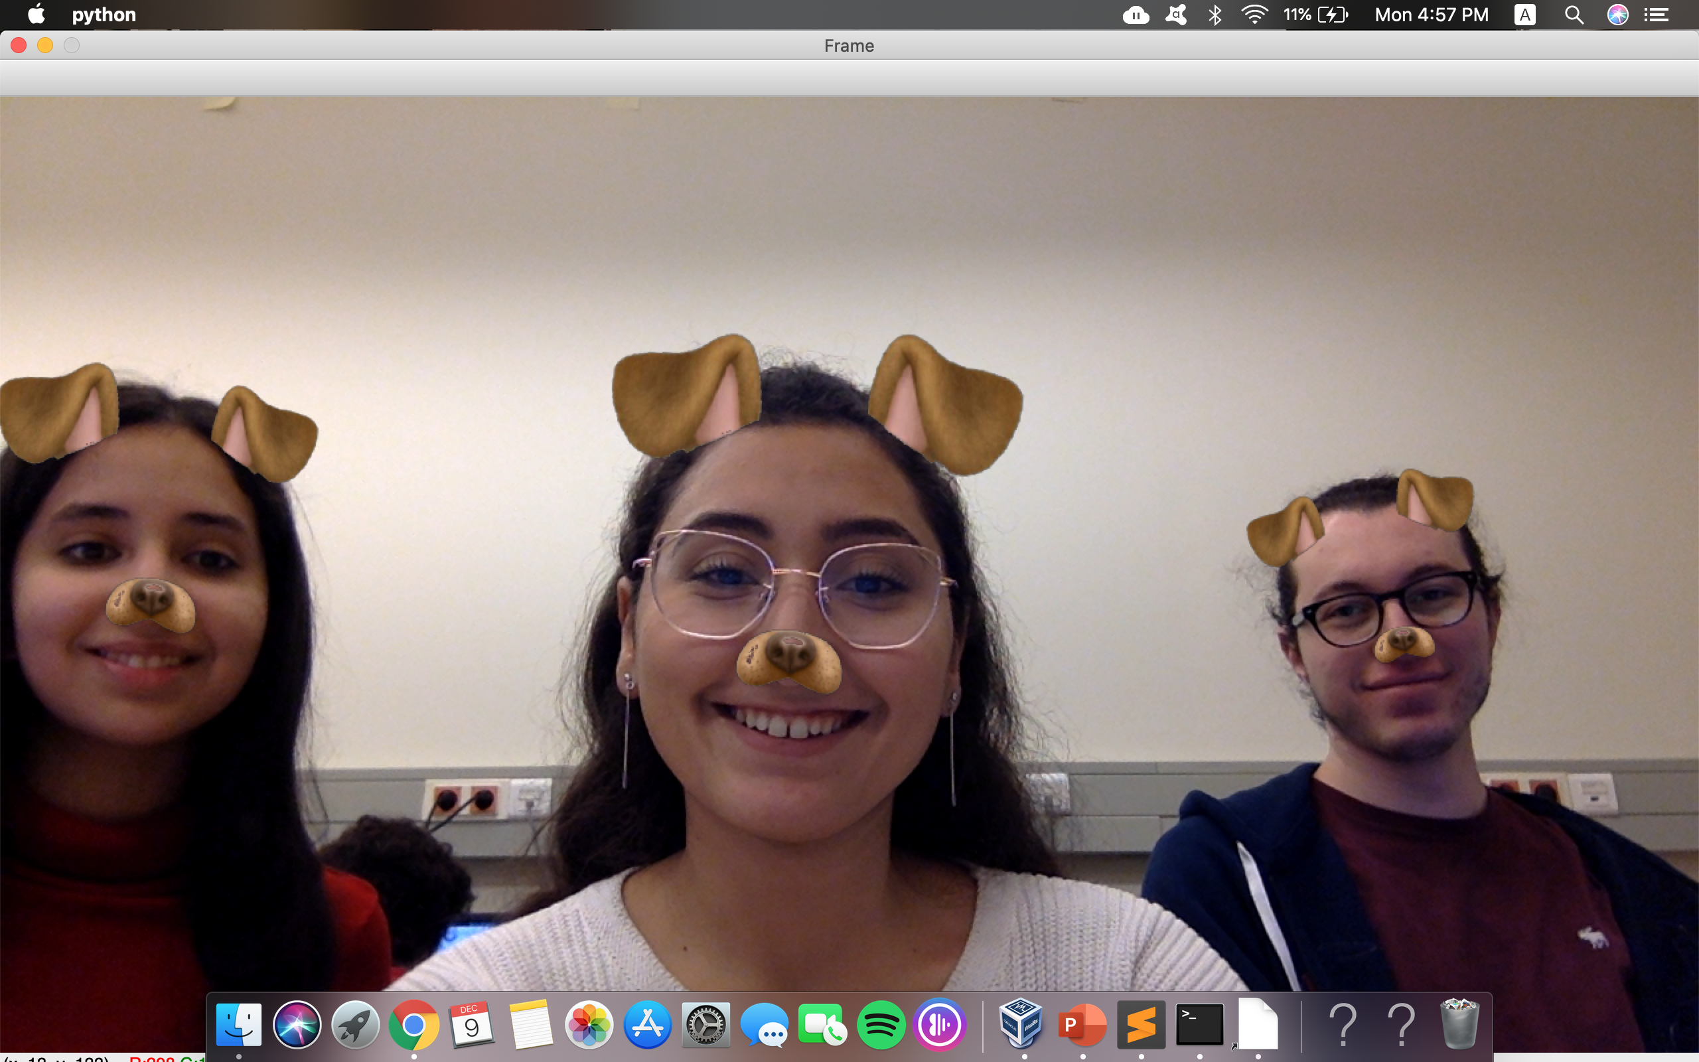
Task: Open the Notes app icon
Action: pos(530,1025)
